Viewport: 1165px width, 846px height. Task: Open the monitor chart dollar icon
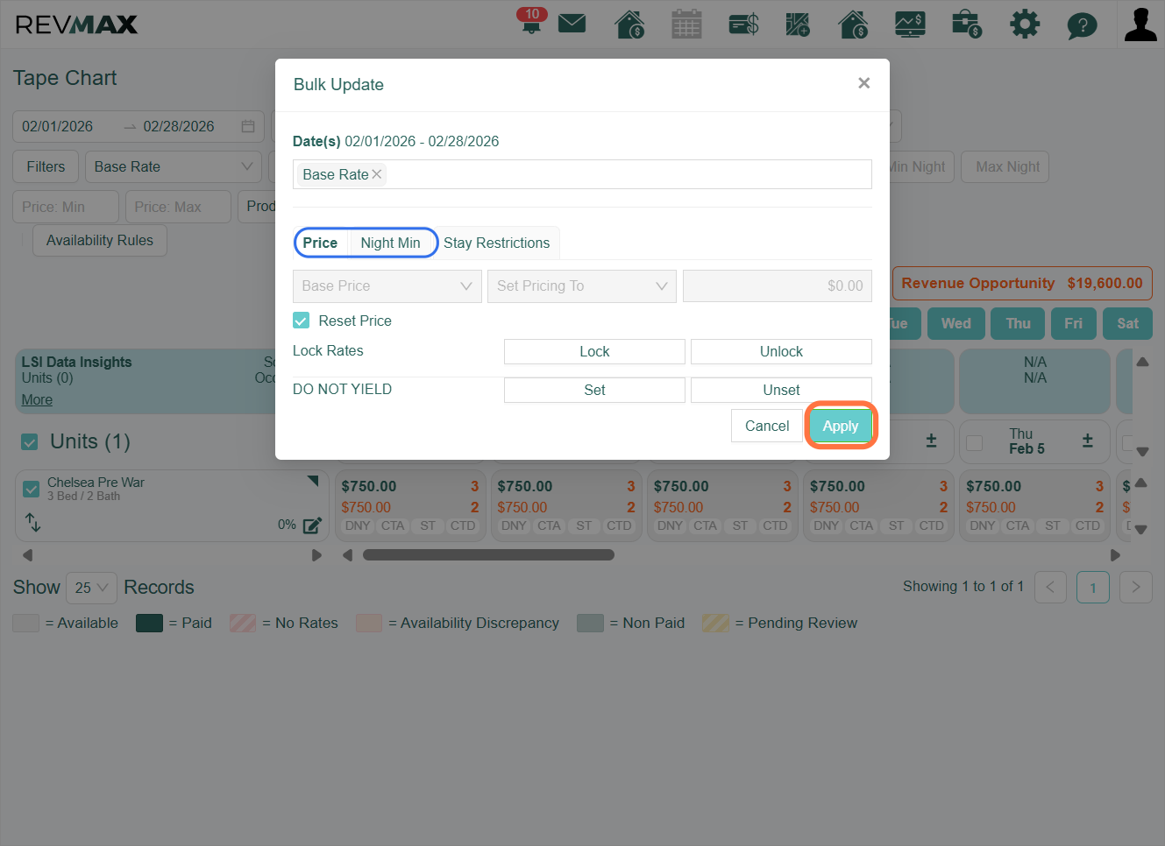pos(910,24)
